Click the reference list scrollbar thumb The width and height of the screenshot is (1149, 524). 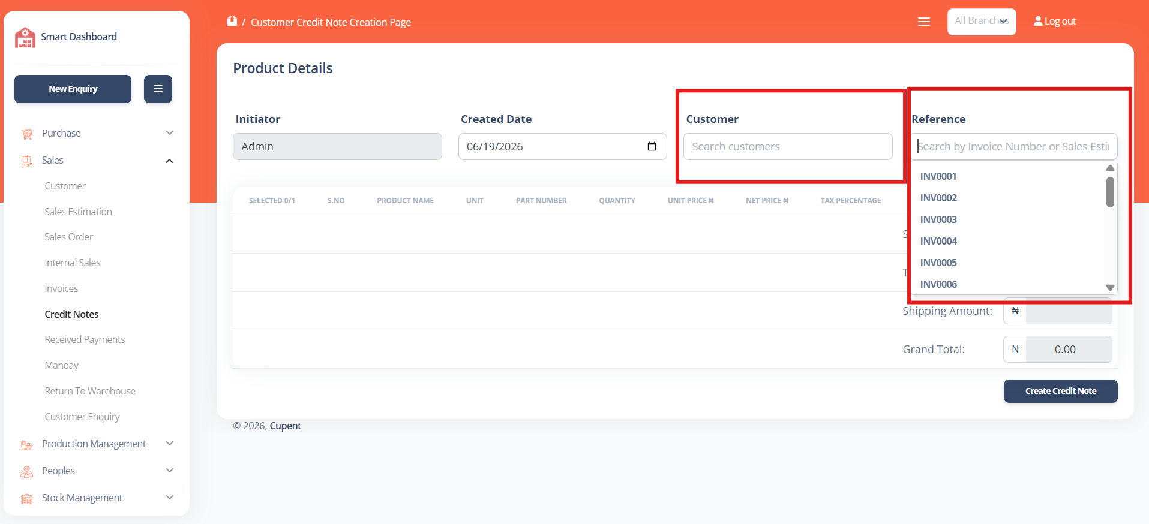coord(1110,192)
